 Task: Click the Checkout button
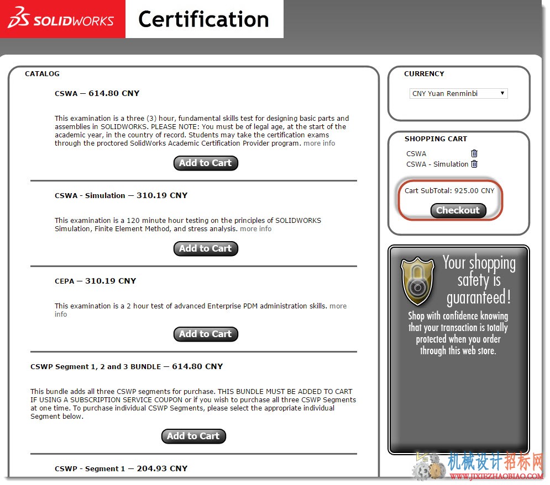458,210
